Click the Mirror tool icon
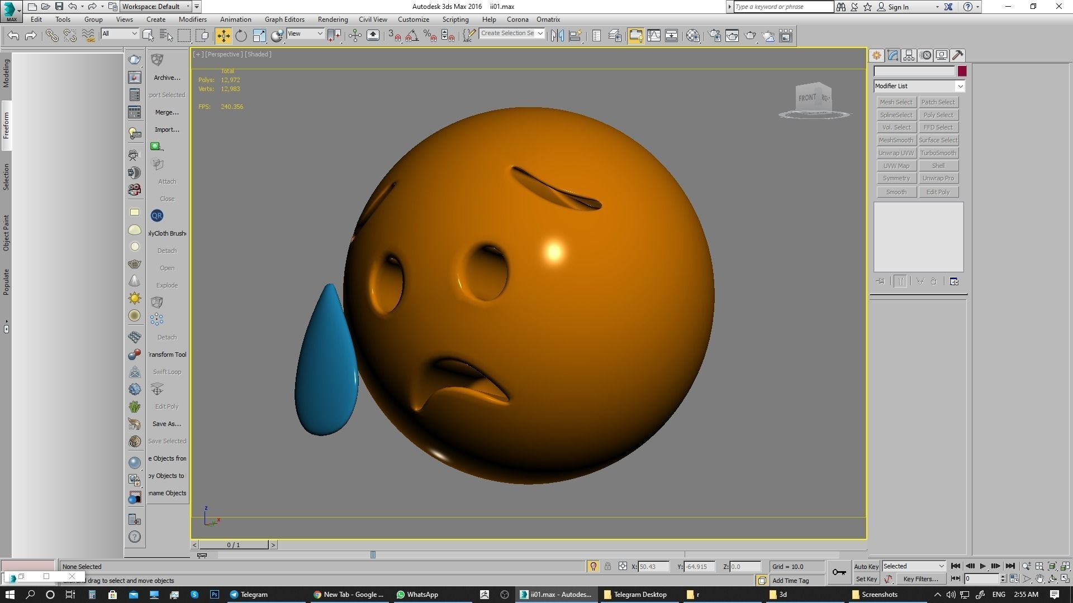 [x=557, y=36]
